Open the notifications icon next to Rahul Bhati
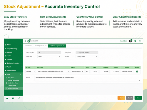 [131, 41]
